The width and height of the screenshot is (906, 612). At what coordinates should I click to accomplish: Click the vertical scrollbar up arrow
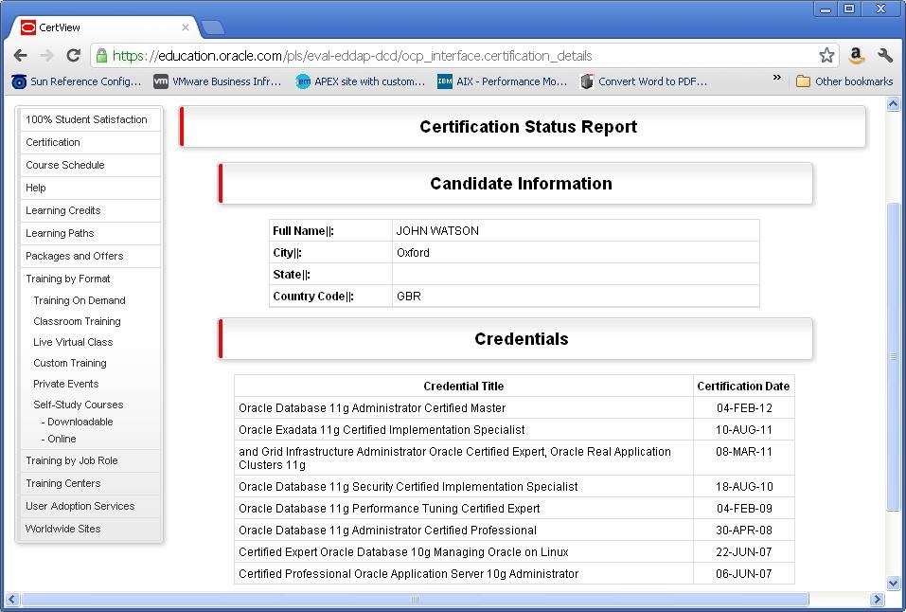click(x=894, y=104)
